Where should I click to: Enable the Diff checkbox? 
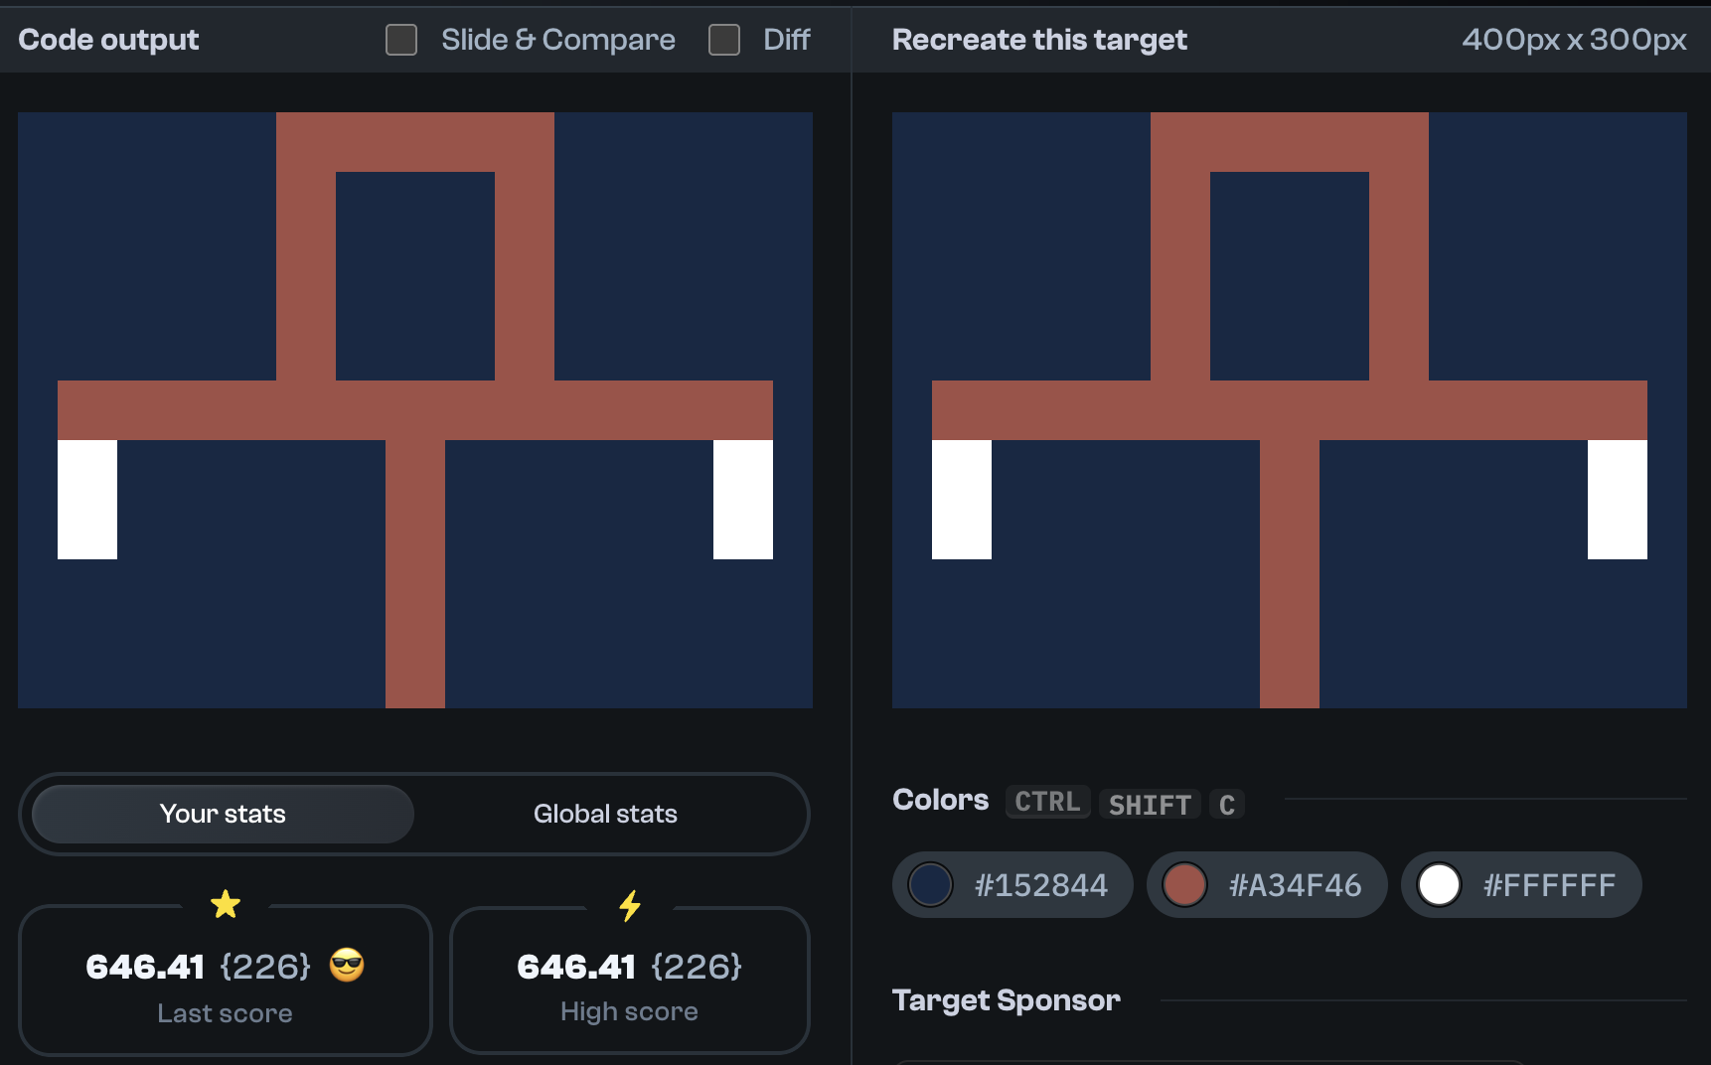coord(723,40)
